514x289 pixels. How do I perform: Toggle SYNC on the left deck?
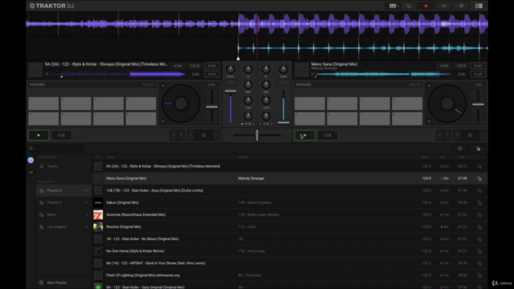point(211,66)
